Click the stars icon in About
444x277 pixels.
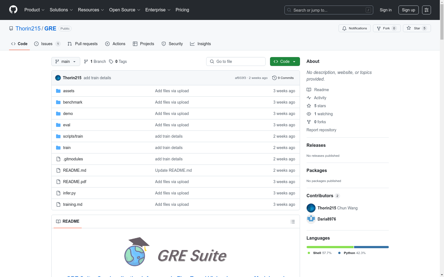(309, 106)
